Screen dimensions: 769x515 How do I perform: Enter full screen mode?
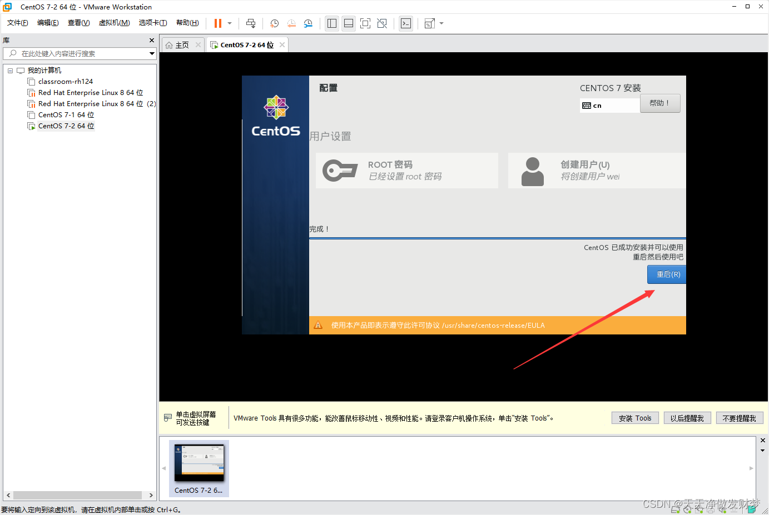(365, 23)
